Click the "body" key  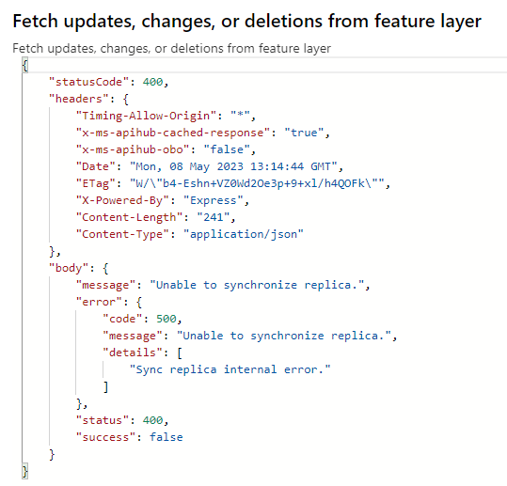click(69, 268)
